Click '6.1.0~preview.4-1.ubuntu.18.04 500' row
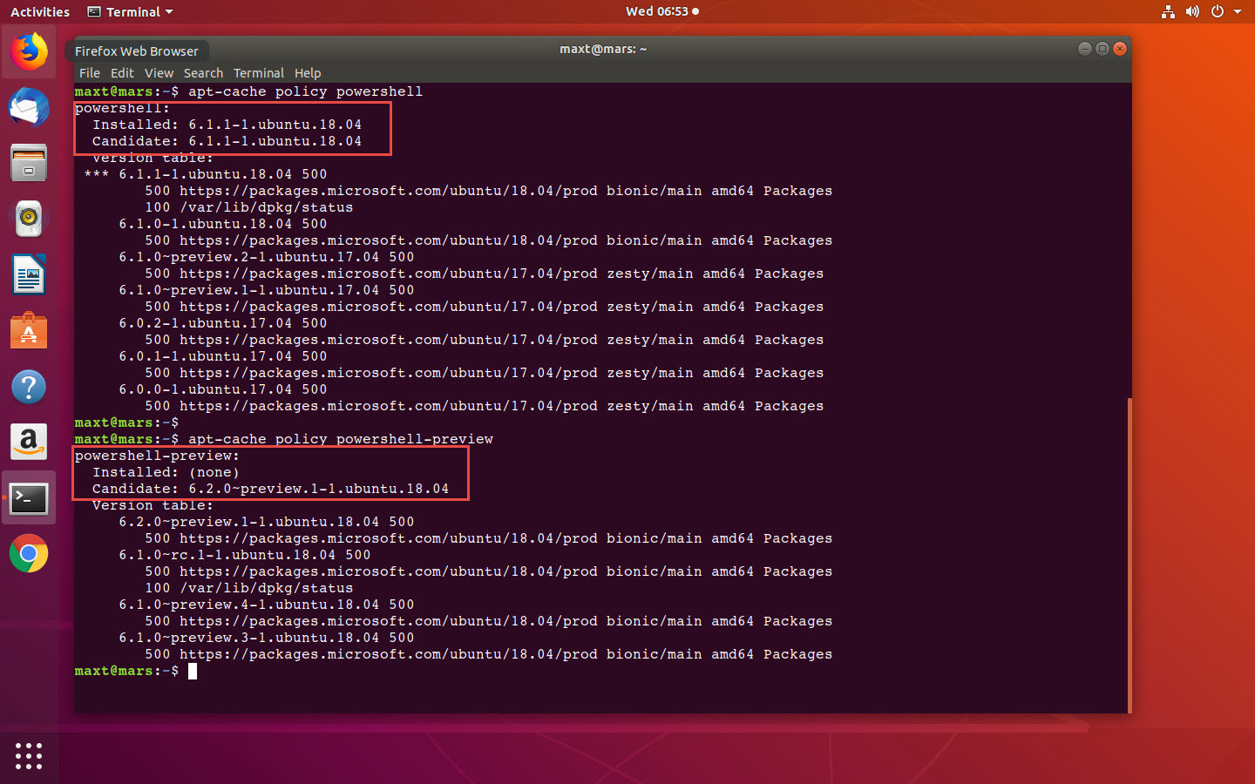The width and height of the screenshot is (1255, 784). (267, 605)
